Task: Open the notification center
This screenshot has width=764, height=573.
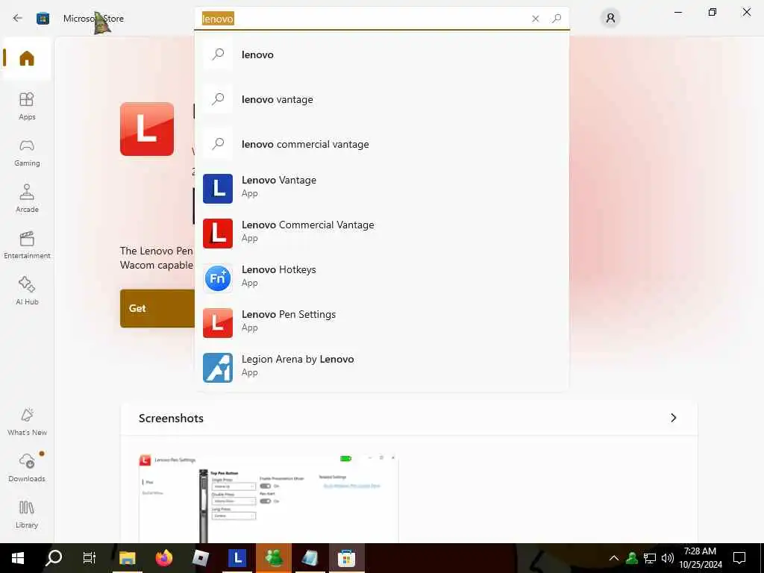Action: coord(739,558)
